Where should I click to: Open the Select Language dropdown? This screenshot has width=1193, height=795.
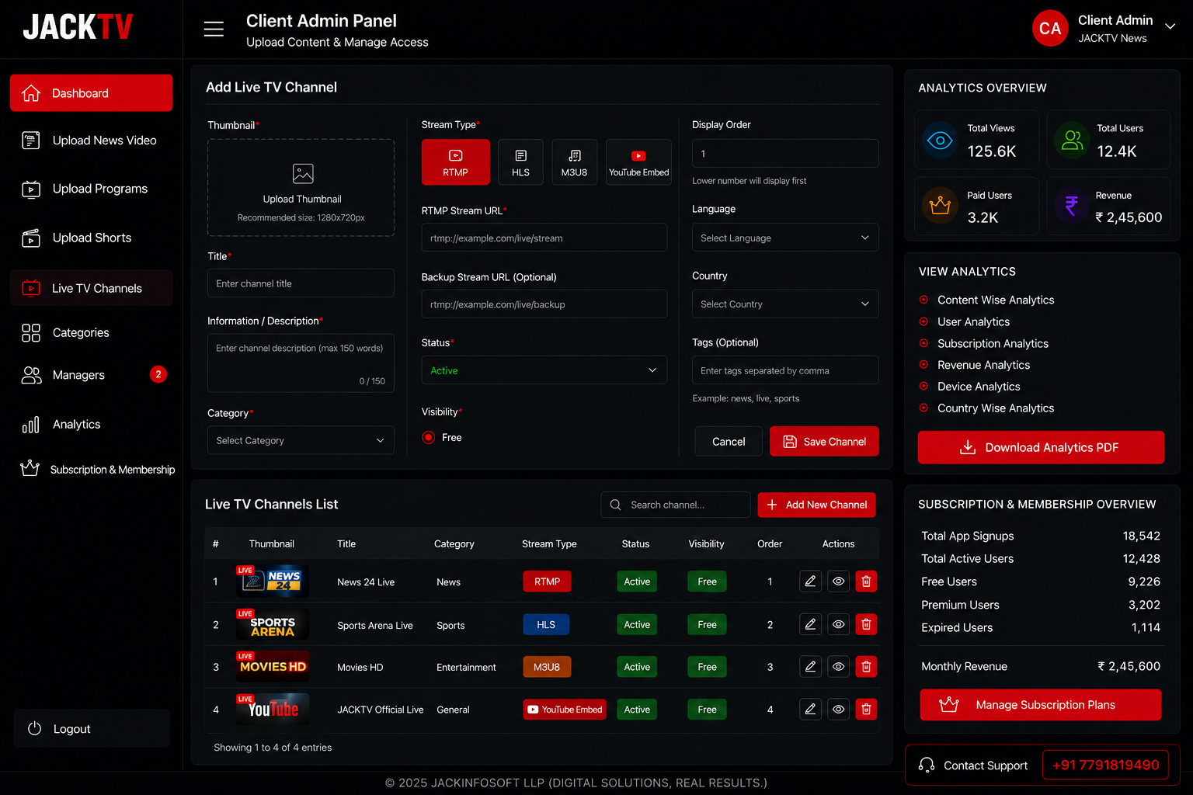tap(785, 238)
